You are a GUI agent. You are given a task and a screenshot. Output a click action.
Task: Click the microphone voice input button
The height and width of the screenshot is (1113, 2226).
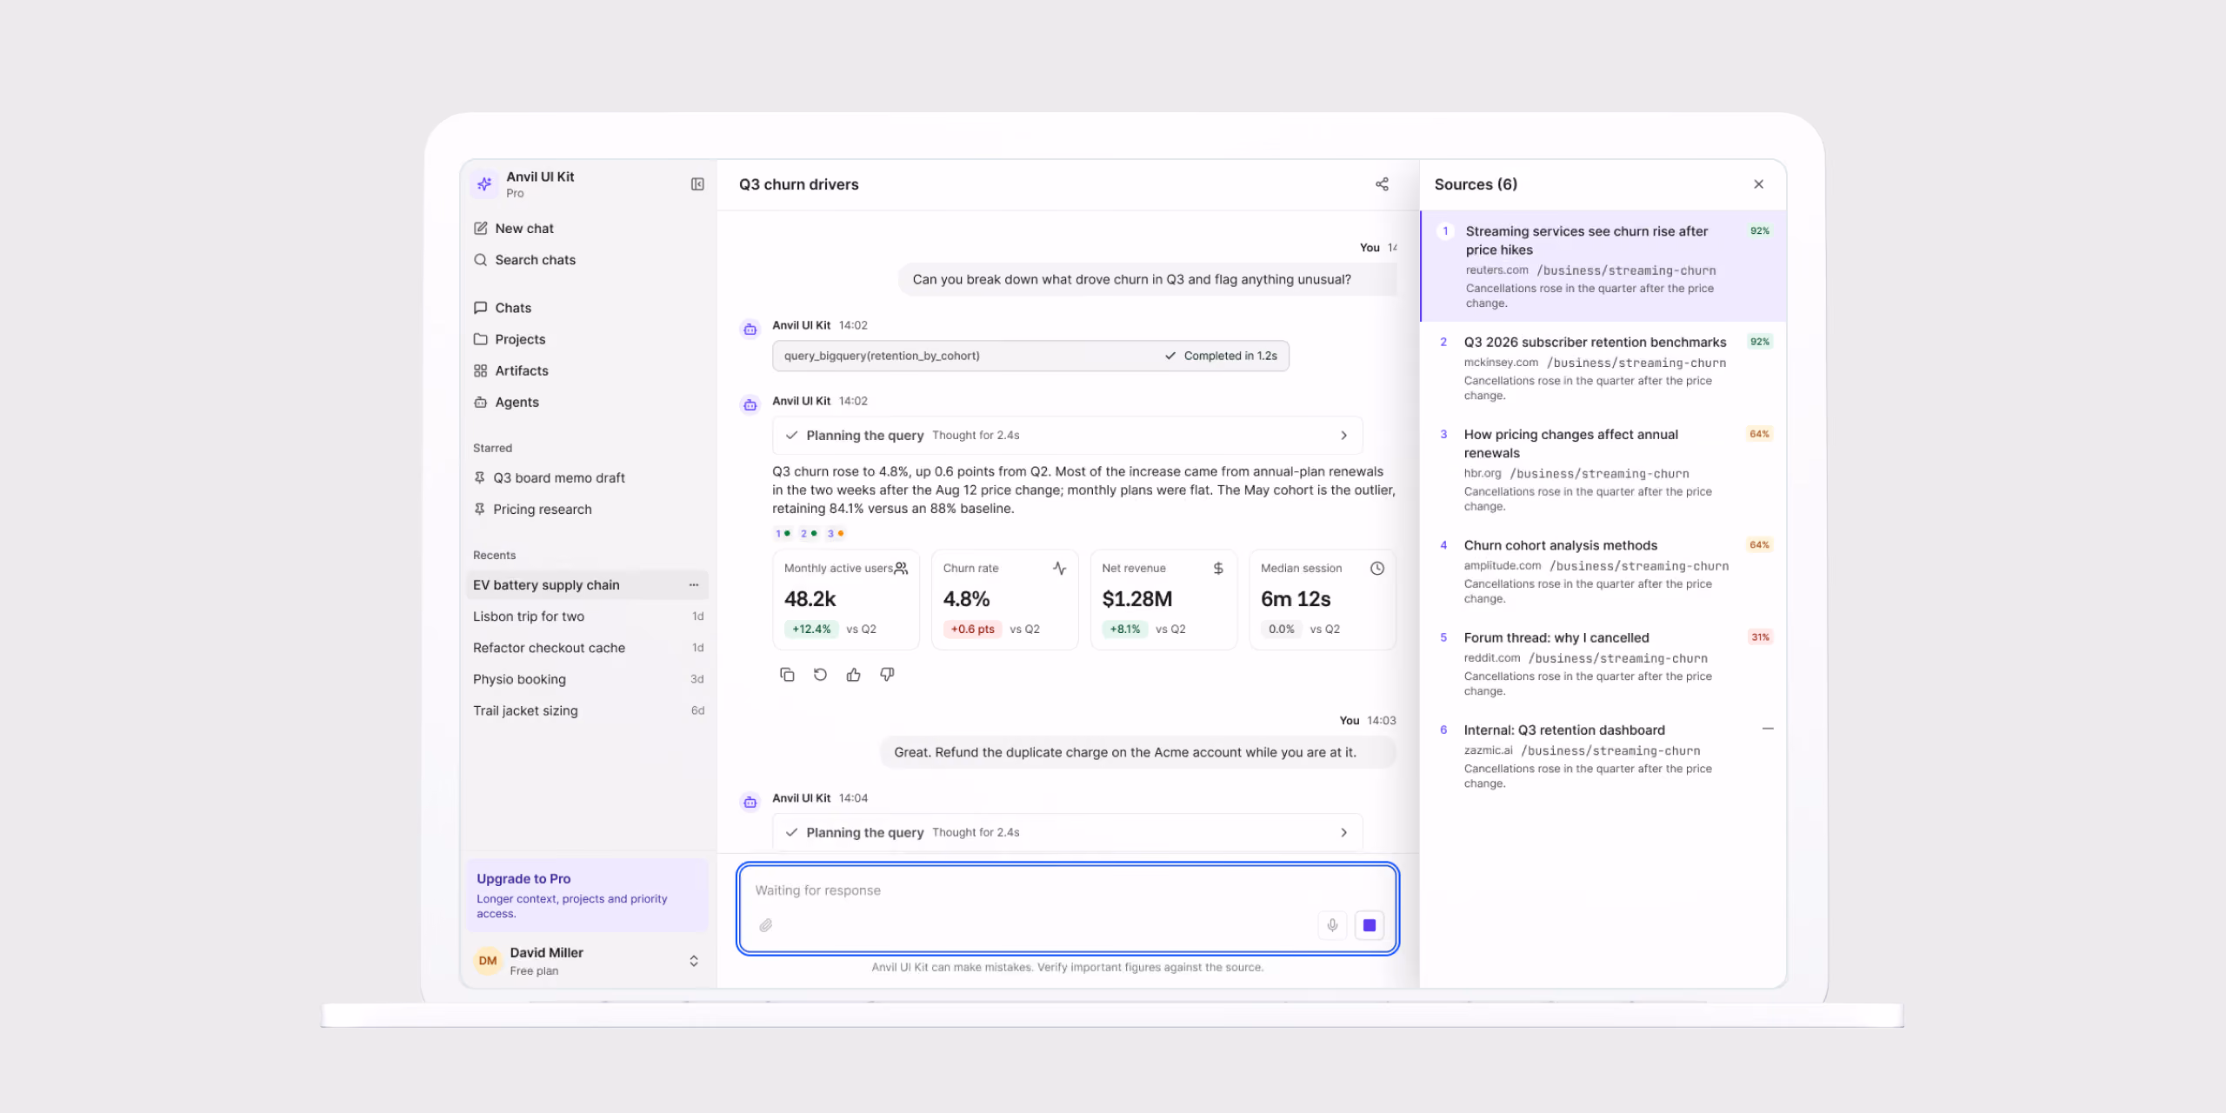1332,925
